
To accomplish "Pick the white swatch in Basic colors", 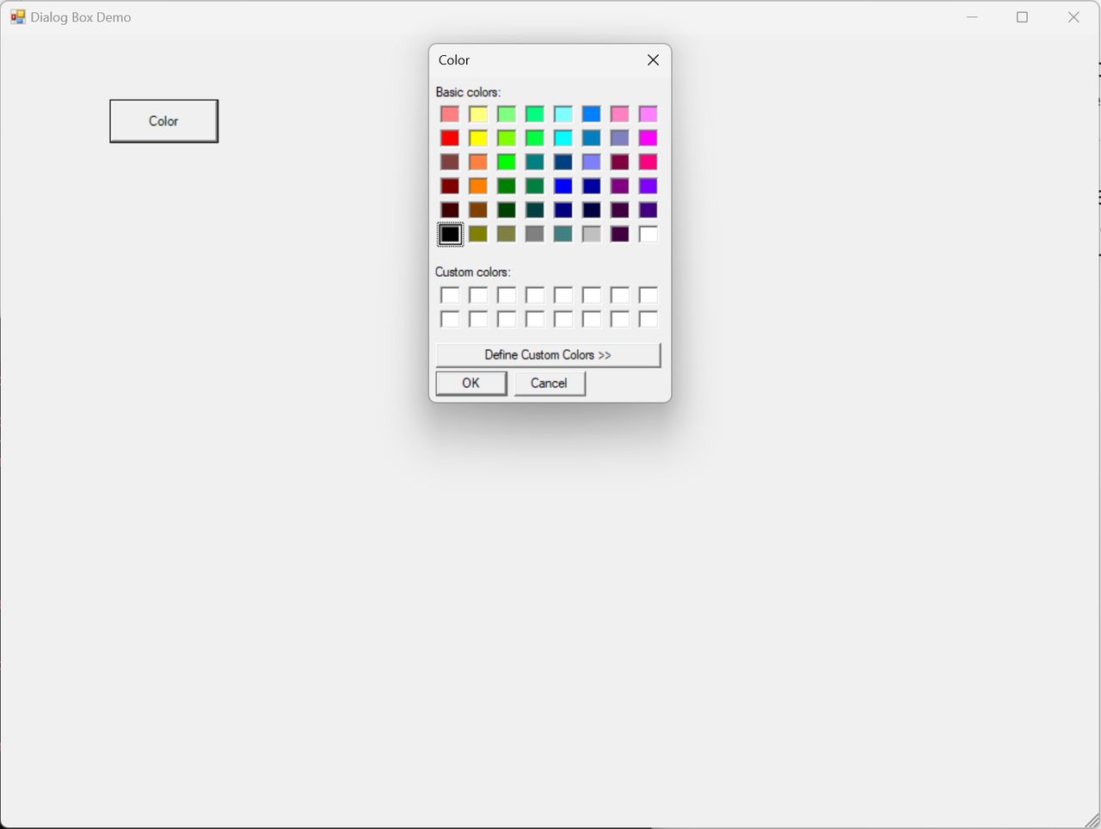I will 648,234.
